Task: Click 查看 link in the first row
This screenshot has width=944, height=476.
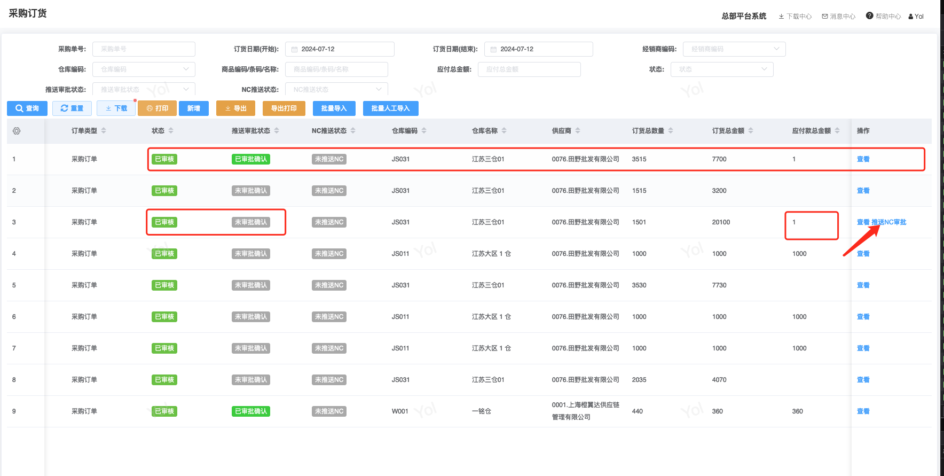Action: [863, 159]
